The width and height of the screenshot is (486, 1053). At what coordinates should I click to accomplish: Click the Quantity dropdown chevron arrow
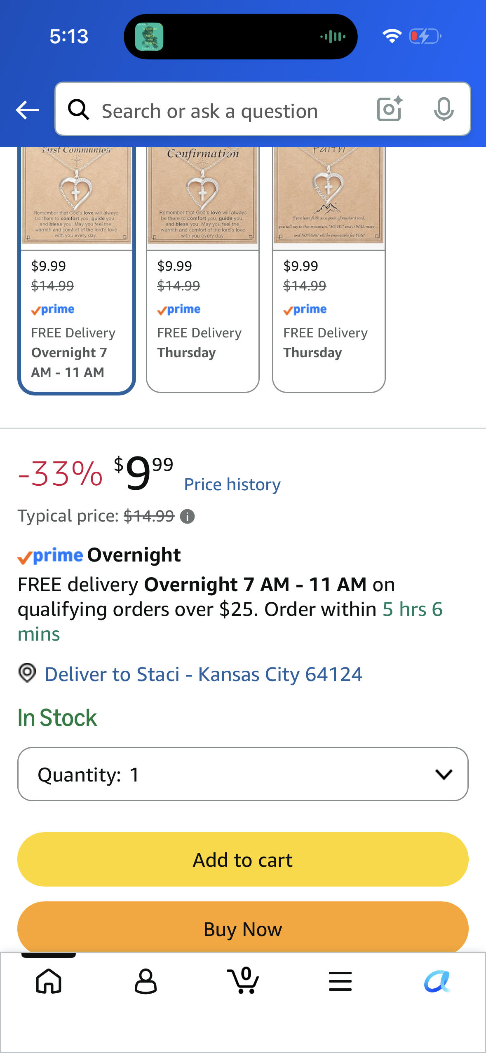[444, 775]
